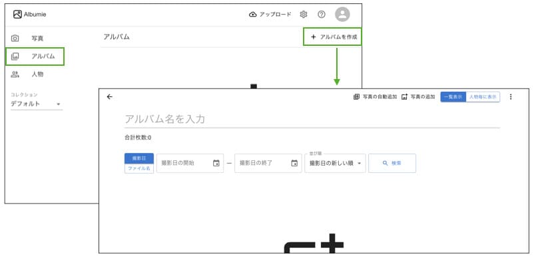Click the 写真の自動追加 grid icon

pyautogui.click(x=356, y=97)
